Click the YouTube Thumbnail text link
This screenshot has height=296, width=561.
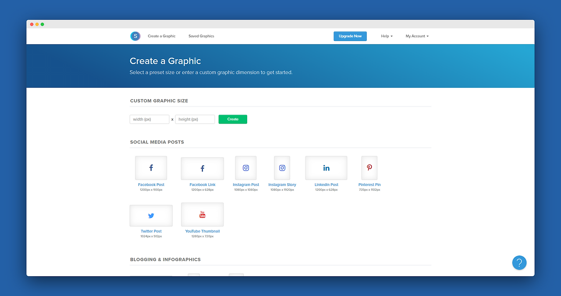point(202,231)
